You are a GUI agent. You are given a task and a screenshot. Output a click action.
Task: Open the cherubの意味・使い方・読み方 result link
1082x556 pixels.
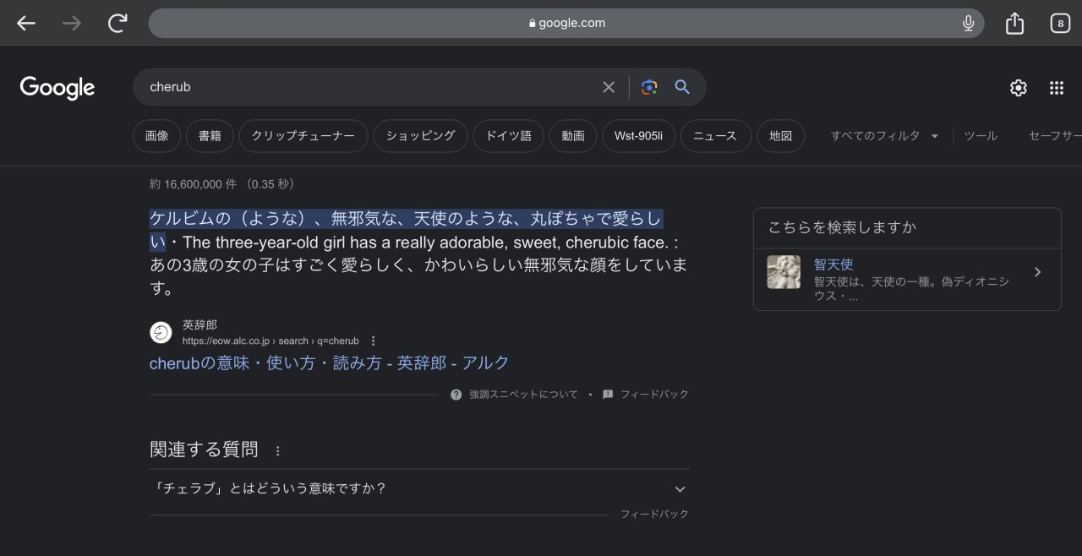pos(329,362)
